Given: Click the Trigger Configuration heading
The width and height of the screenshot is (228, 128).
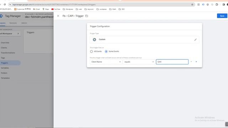Looking at the screenshot, I should 100,26.
